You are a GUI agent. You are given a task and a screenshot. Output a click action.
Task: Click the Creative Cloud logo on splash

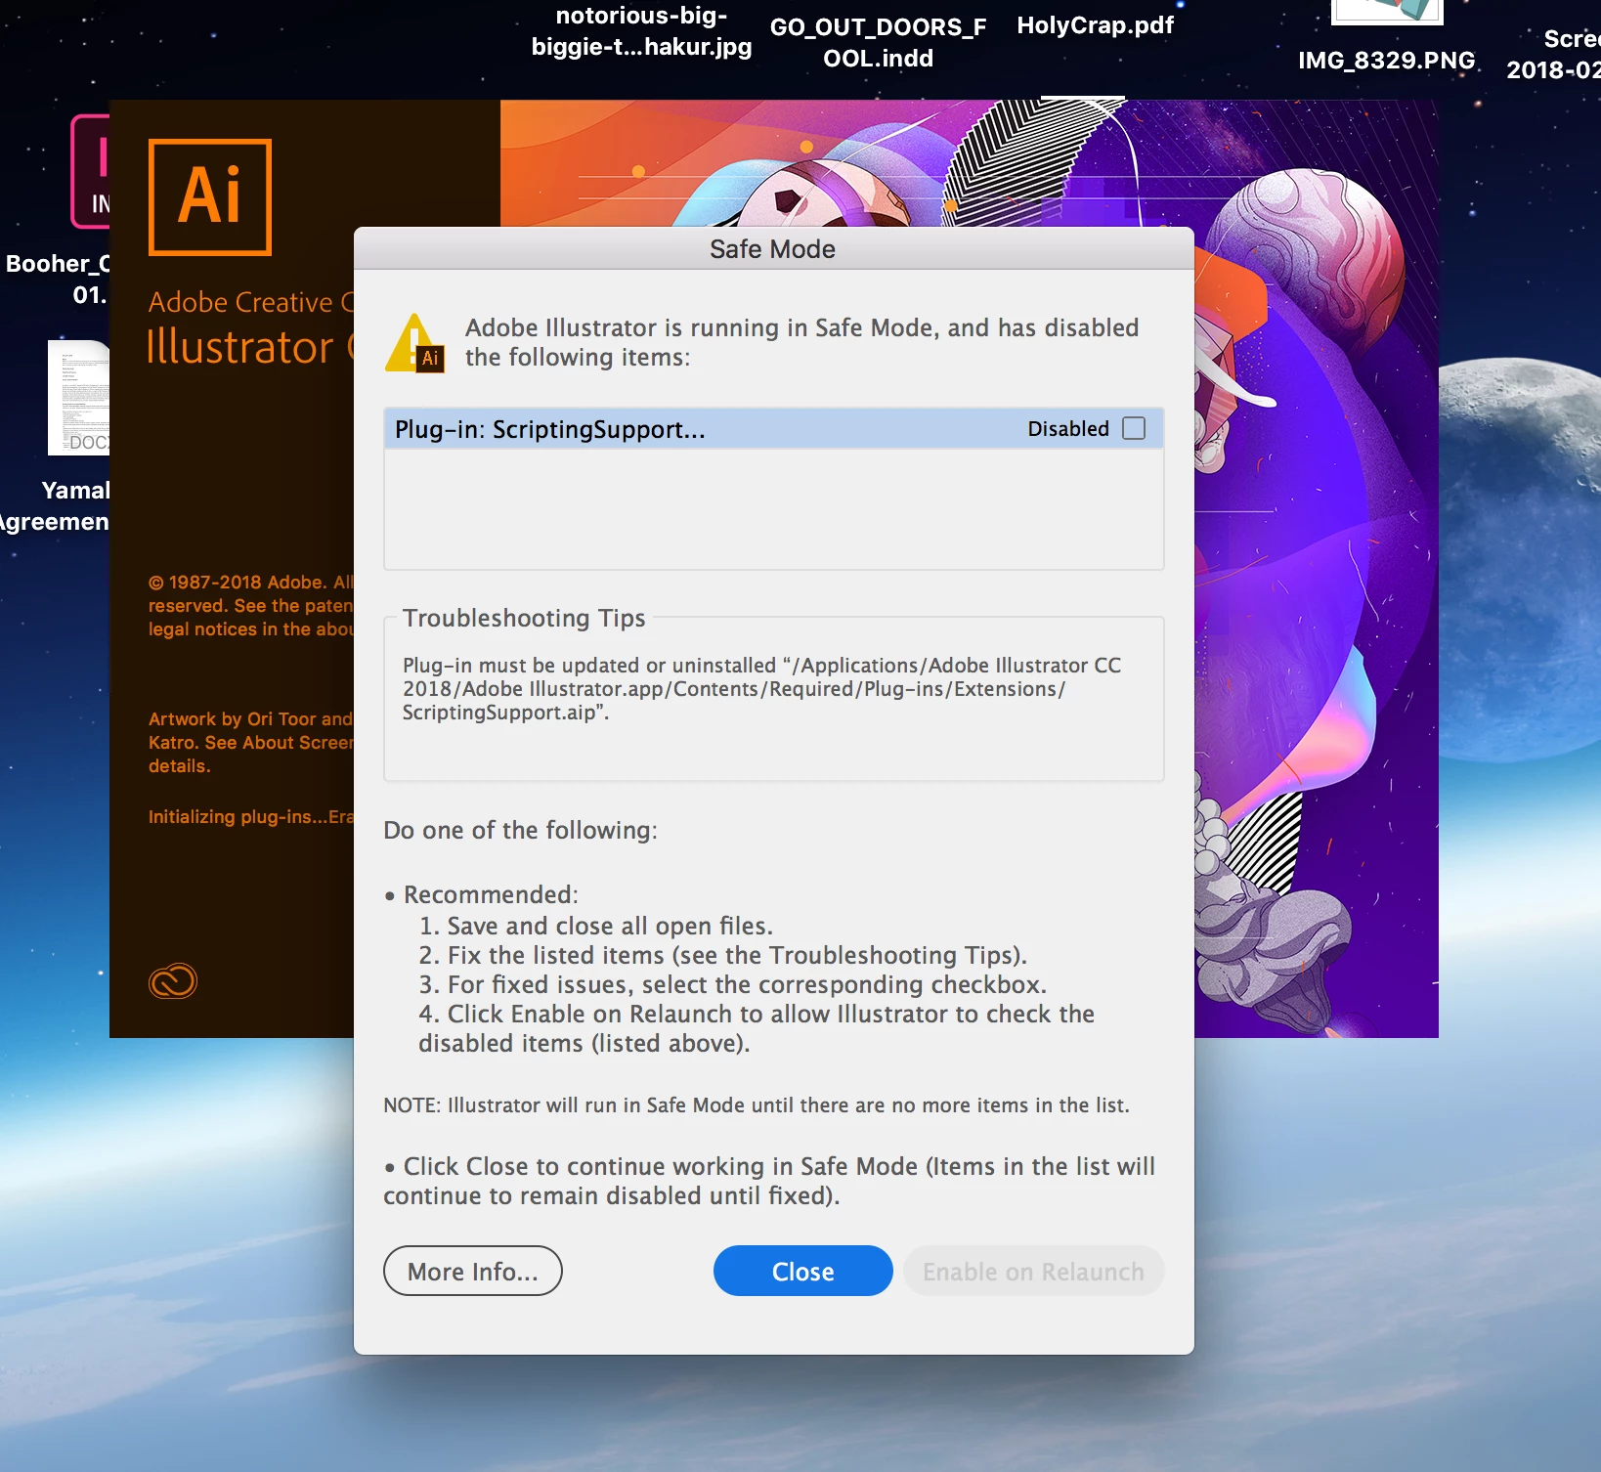173,980
